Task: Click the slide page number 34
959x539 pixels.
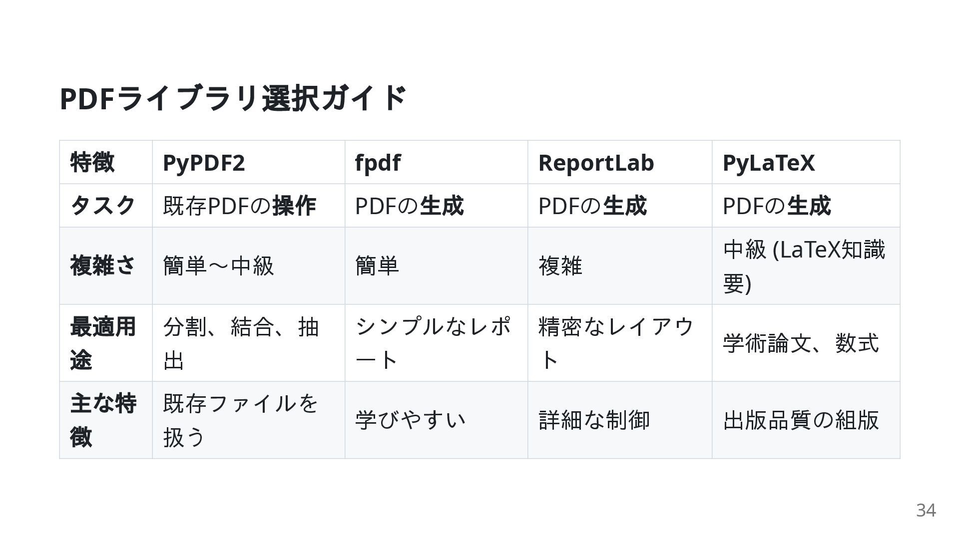Action: coord(926,510)
